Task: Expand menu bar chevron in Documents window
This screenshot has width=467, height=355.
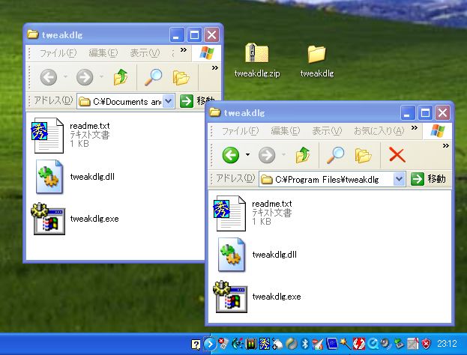Action: pyautogui.click(x=184, y=49)
